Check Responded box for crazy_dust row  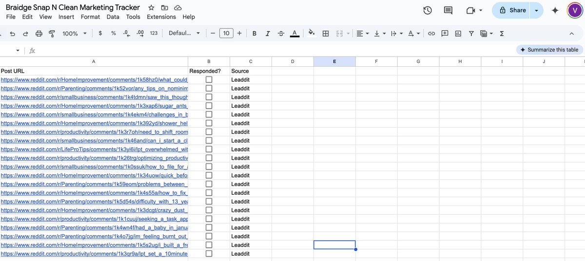pyautogui.click(x=209, y=210)
